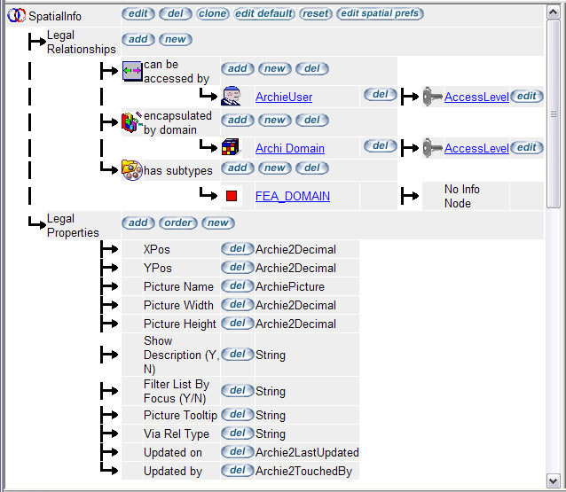Click the order button under Legal Properties
566x492 pixels.
(177, 223)
